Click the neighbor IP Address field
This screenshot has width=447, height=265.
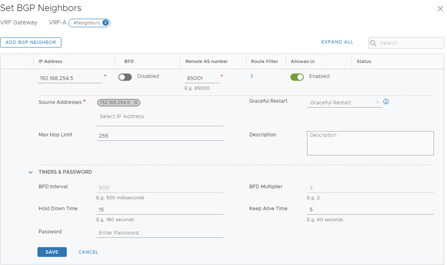tap(70, 78)
